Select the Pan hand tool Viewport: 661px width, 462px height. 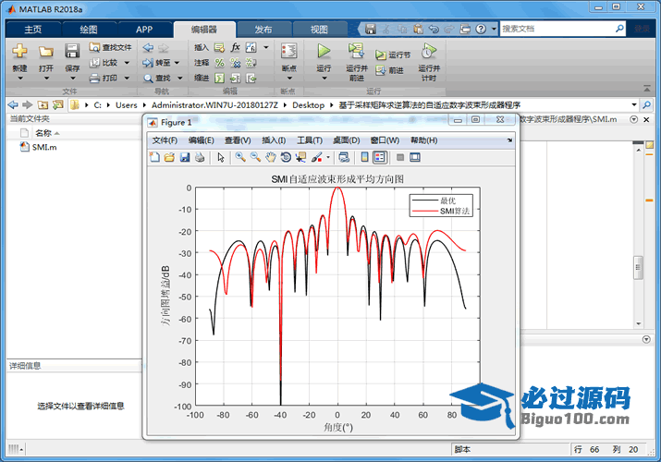pyautogui.click(x=270, y=157)
